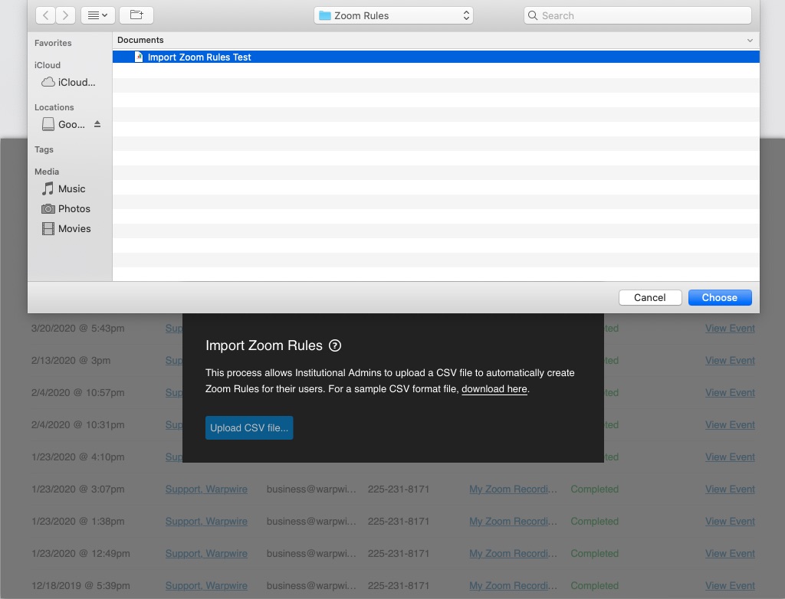Click the Tags sidebar heading
Screen dimensions: 785x599
coord(44,149)
